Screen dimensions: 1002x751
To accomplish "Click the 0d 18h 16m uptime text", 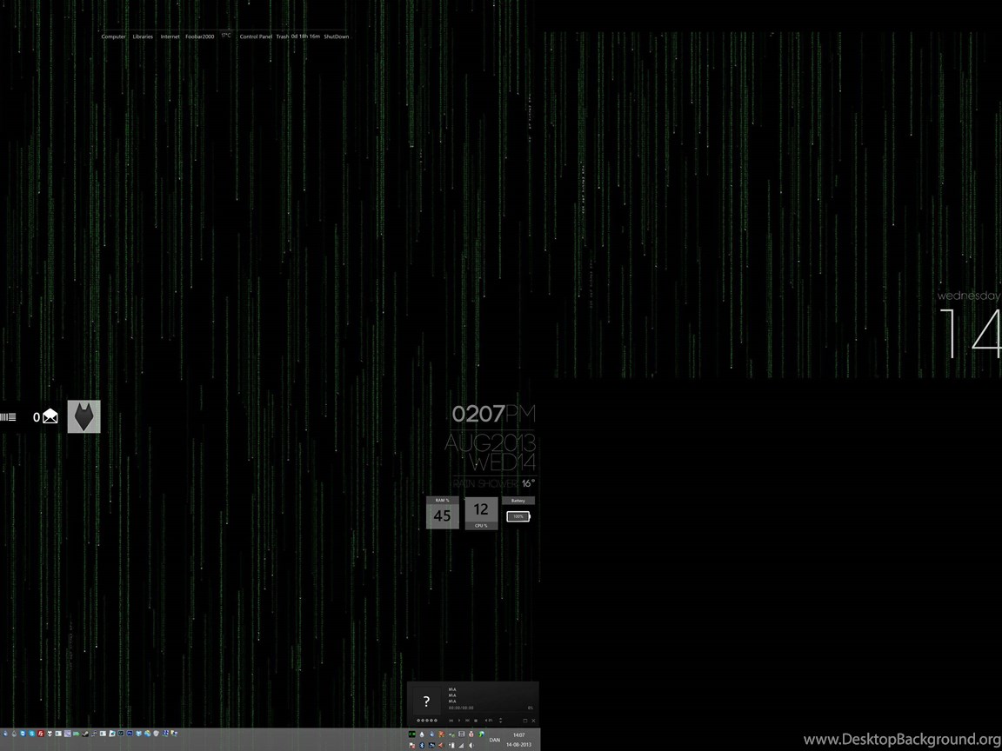I will (x=305, y=37).
